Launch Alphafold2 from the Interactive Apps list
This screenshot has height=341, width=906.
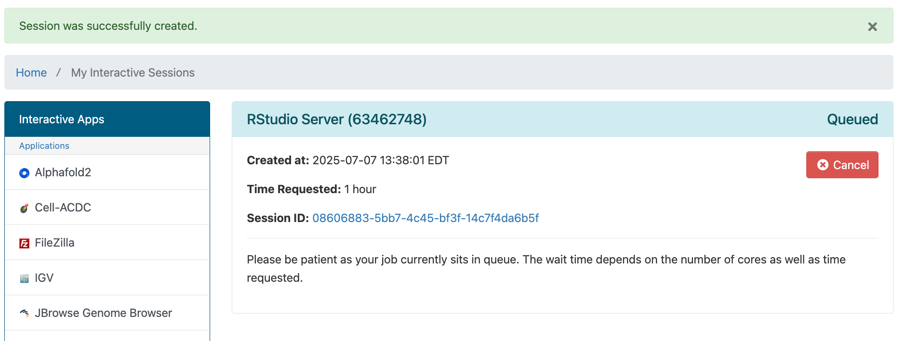[63, 172]
